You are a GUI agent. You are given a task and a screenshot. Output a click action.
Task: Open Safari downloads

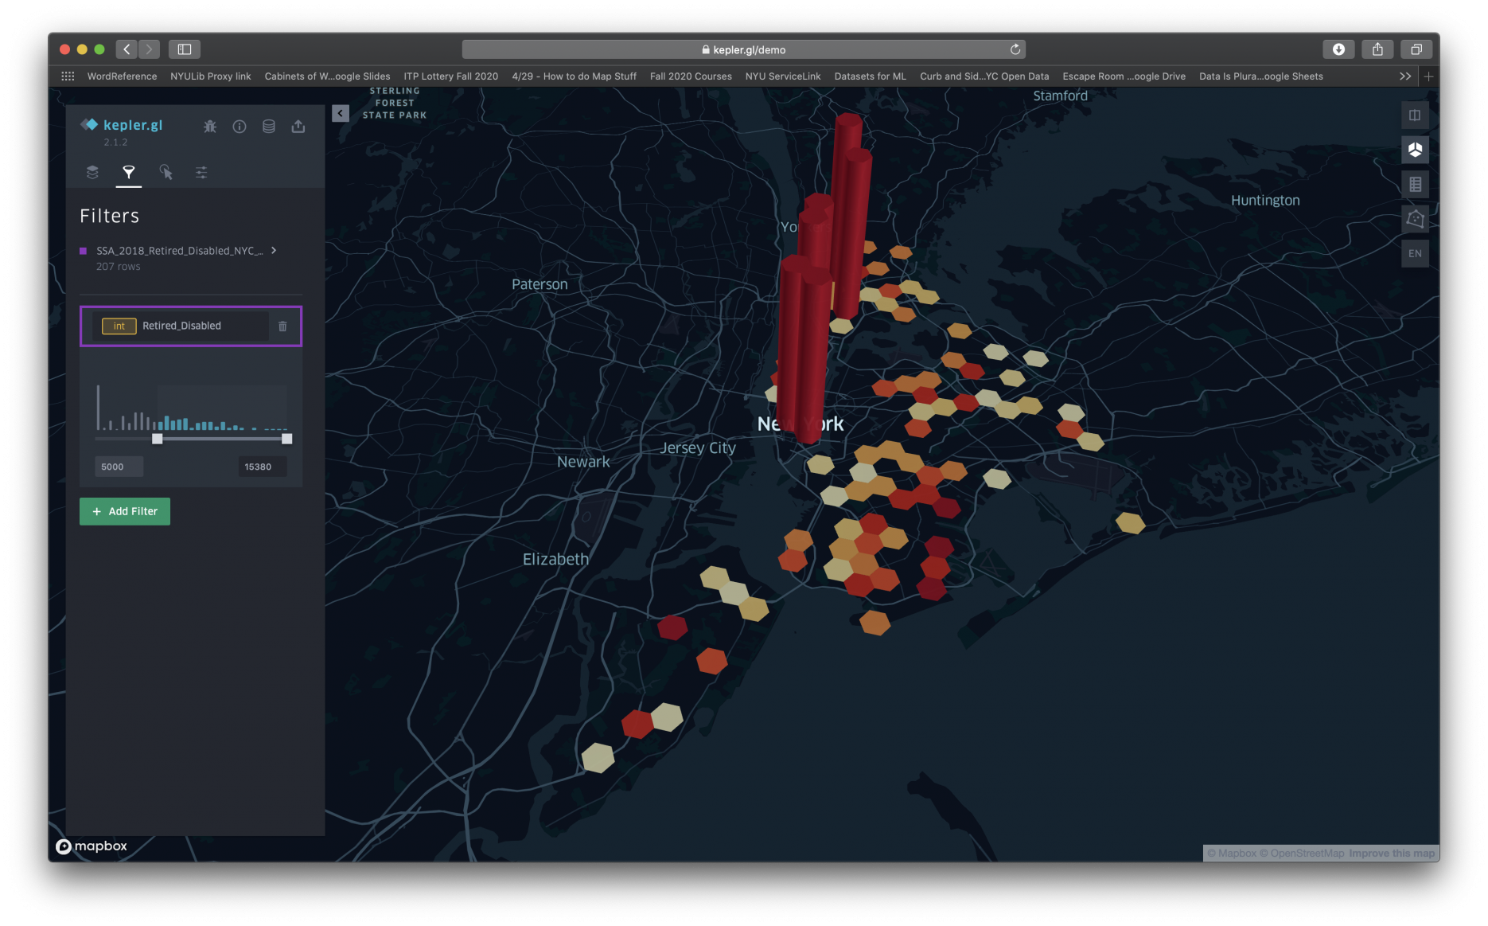1338,49
